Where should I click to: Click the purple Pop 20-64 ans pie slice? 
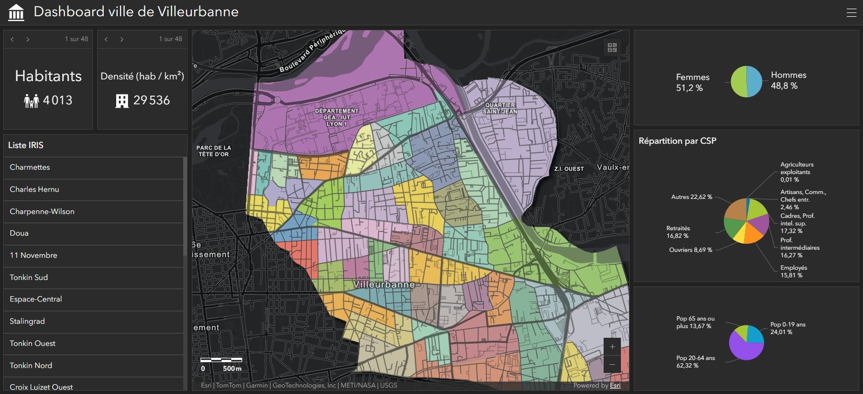745,346
